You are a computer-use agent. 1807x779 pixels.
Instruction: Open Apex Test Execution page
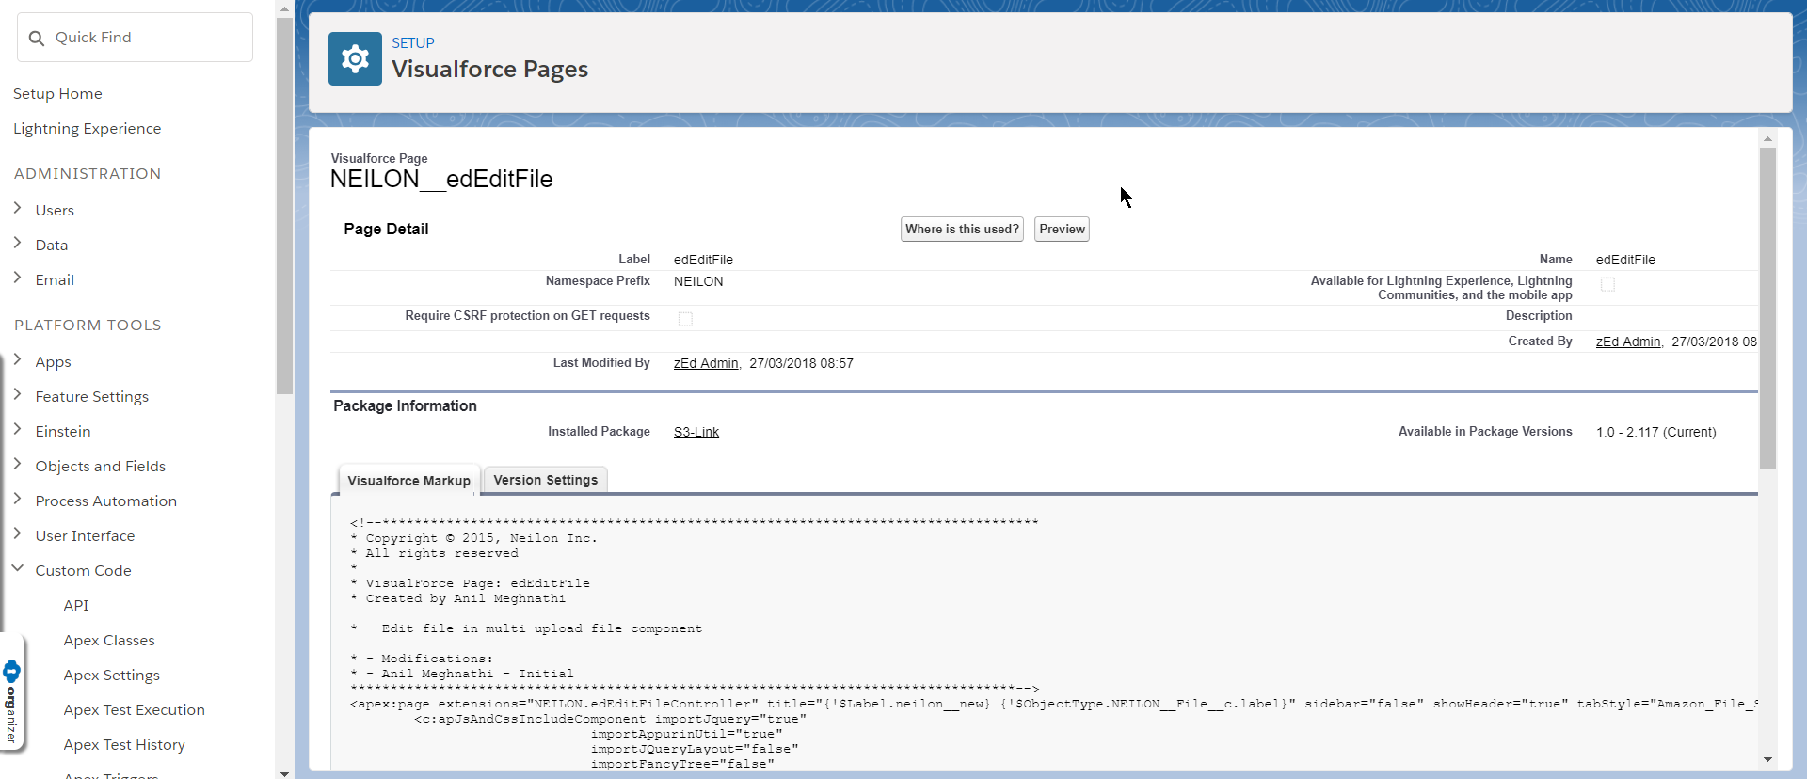[x=135, y=709]
